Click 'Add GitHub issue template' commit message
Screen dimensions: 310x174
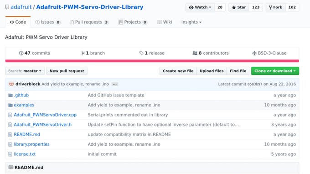pos(116,95)
